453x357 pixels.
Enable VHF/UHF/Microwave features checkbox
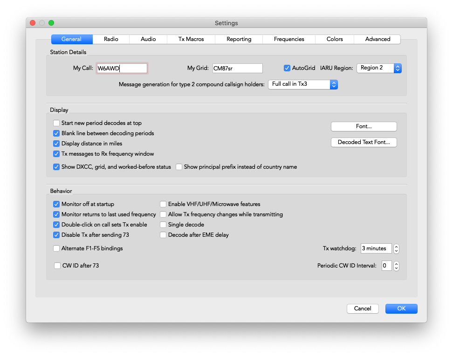coord(163,204)
